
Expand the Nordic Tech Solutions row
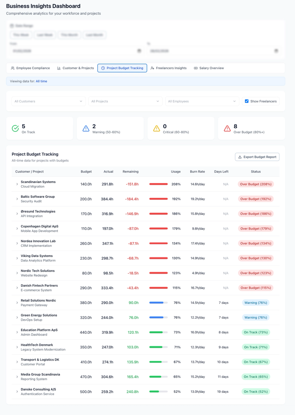[17, 273]
